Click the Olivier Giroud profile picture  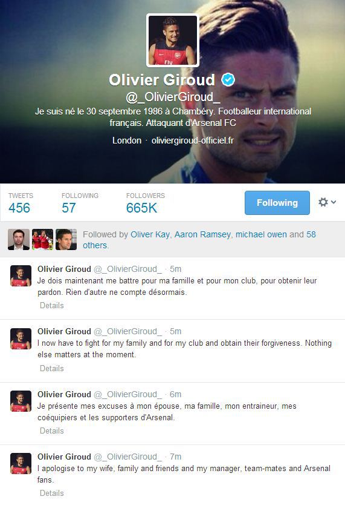(173, 40)
